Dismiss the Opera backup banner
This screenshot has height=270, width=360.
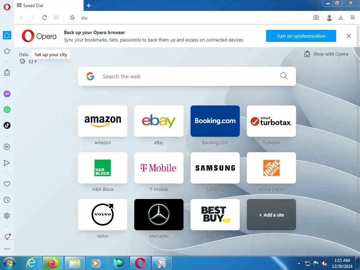pyautogui.click(x=349, y=36)
